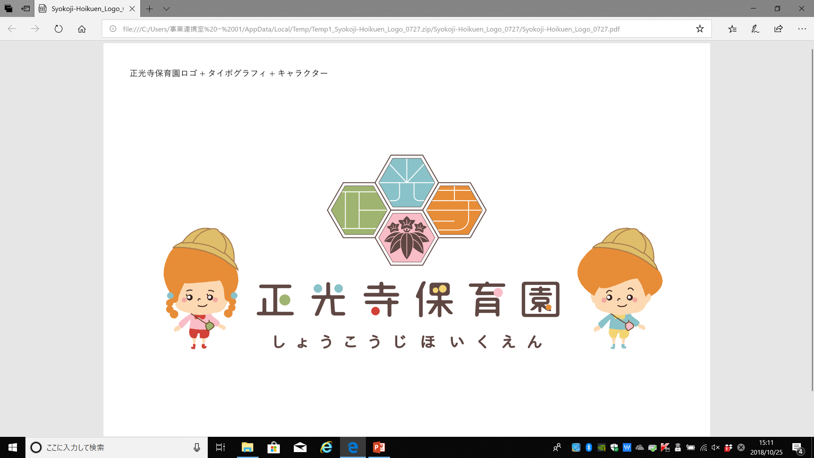Show tabs you've set aside icon
Image resolution: width=814 pixels, height=458 pixels.
click(8, 8)
